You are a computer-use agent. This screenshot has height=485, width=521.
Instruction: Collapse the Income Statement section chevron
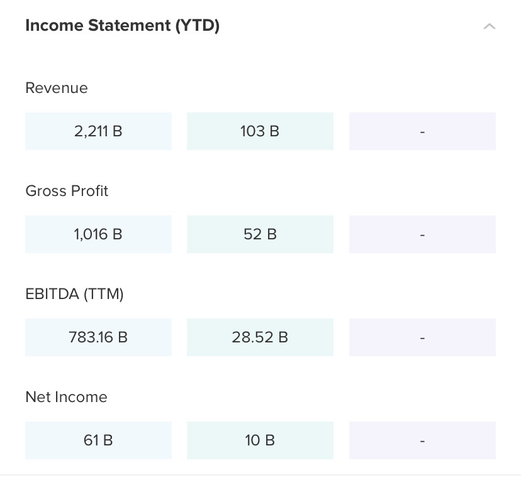pos(489,26)
